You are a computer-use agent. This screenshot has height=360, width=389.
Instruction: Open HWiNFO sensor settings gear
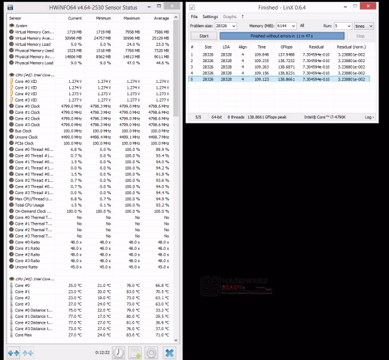151,353
